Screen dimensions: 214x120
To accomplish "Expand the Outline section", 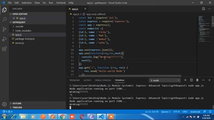I will click(37, 103).
